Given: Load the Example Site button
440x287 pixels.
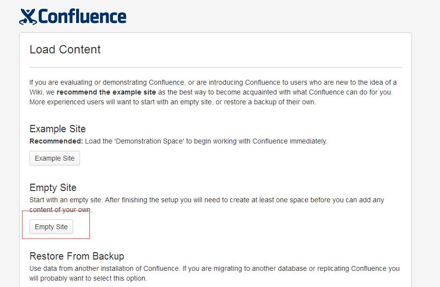Looking at the screenshot, I should tap(55, 158).
